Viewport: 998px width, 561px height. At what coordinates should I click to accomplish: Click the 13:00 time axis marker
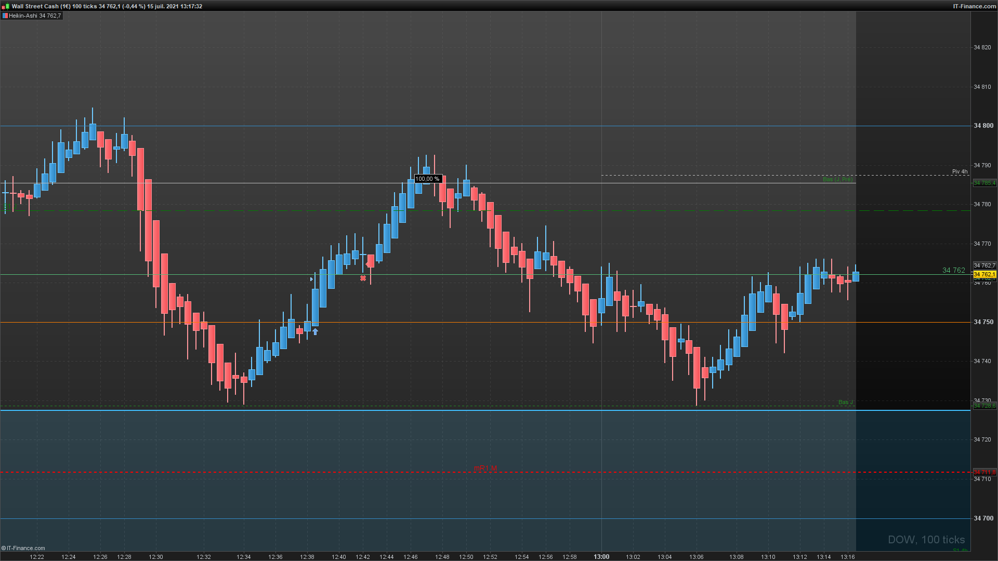601,557
